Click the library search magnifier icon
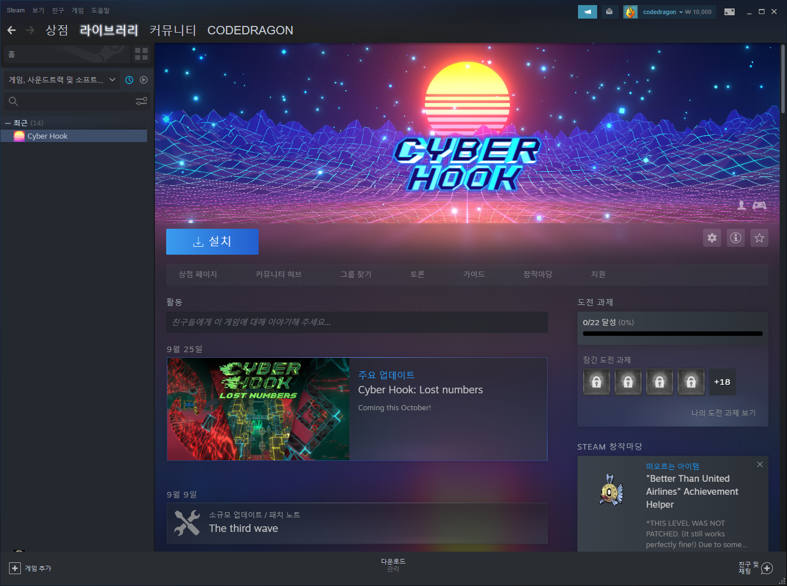787x586 pixels. click(x=14, y=101)
